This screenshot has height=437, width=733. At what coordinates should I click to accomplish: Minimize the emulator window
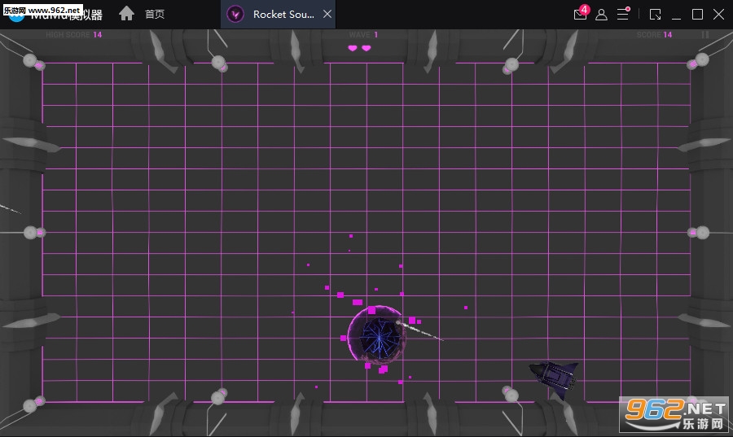pyautogui.click(x=677, y=14)
